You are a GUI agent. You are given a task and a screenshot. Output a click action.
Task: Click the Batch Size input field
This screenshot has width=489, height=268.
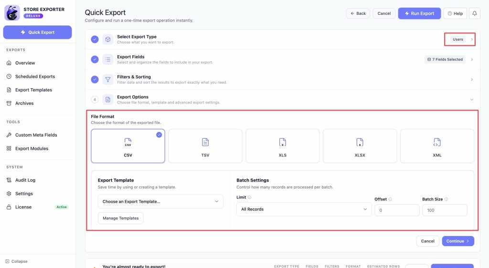click(445, 210)
